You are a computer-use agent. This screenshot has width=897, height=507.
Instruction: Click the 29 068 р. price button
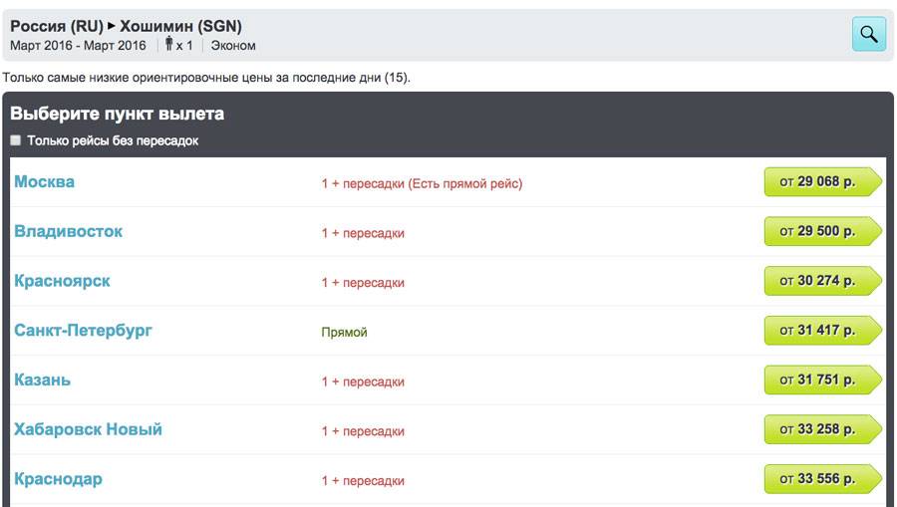pos(821,182)
